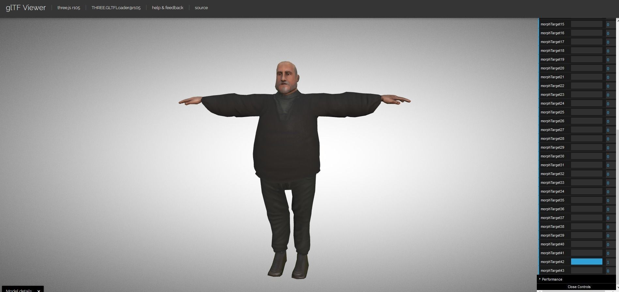Screen dimensions: 619x292
Task: Click the morphTarget42 value field
Action: pos(611,262)
